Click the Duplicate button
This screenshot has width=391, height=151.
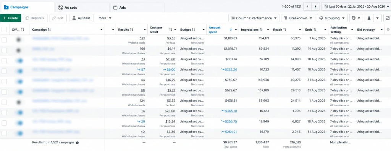[35, 18]
